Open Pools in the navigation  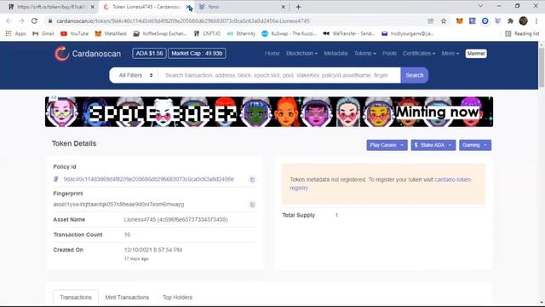pos(389,53)
